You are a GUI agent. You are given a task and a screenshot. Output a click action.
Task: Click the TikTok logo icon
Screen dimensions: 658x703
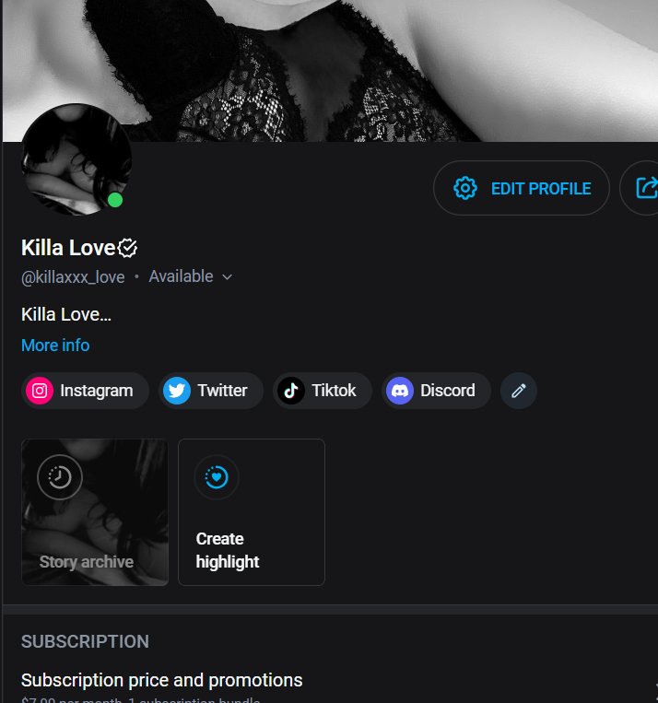point(291,391)
